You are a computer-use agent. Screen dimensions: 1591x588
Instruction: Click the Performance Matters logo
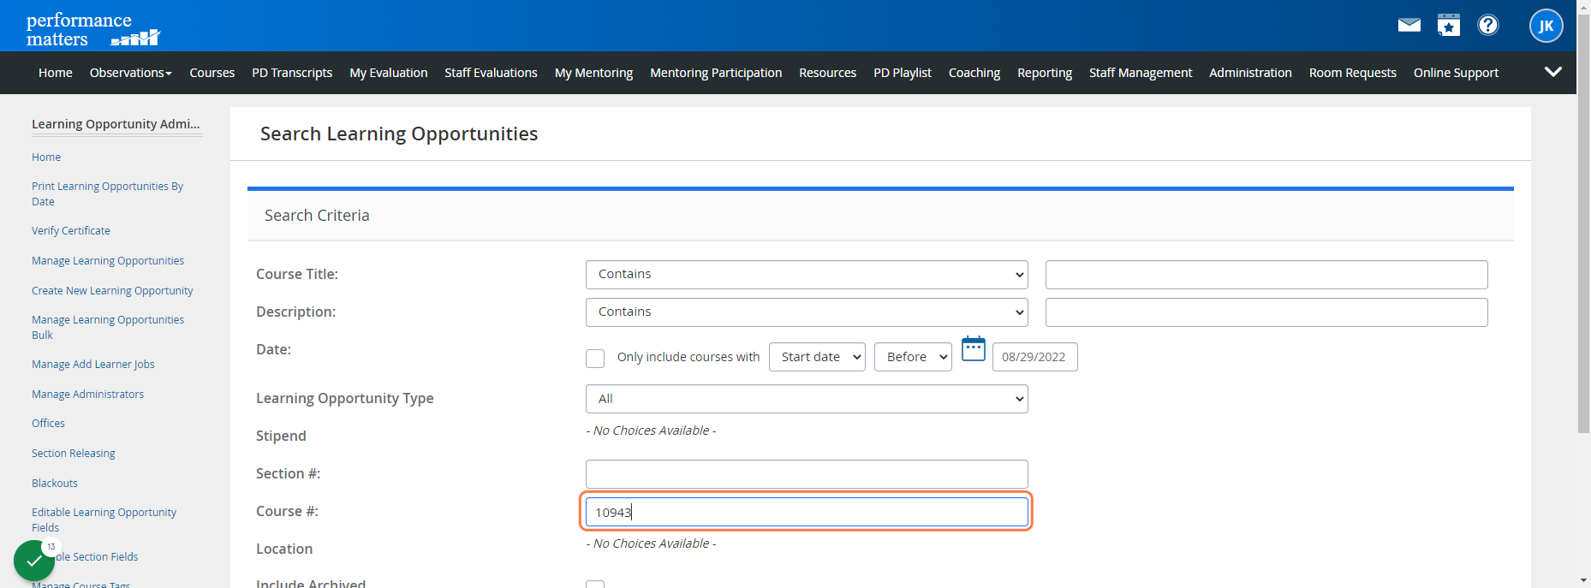(92, 29)
